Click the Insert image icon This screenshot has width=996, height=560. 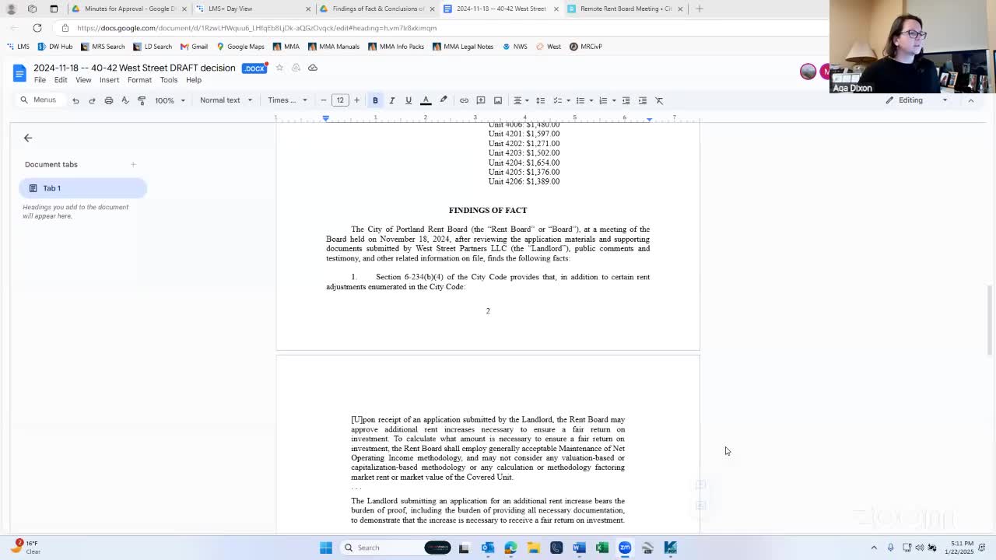coord(498,100)
